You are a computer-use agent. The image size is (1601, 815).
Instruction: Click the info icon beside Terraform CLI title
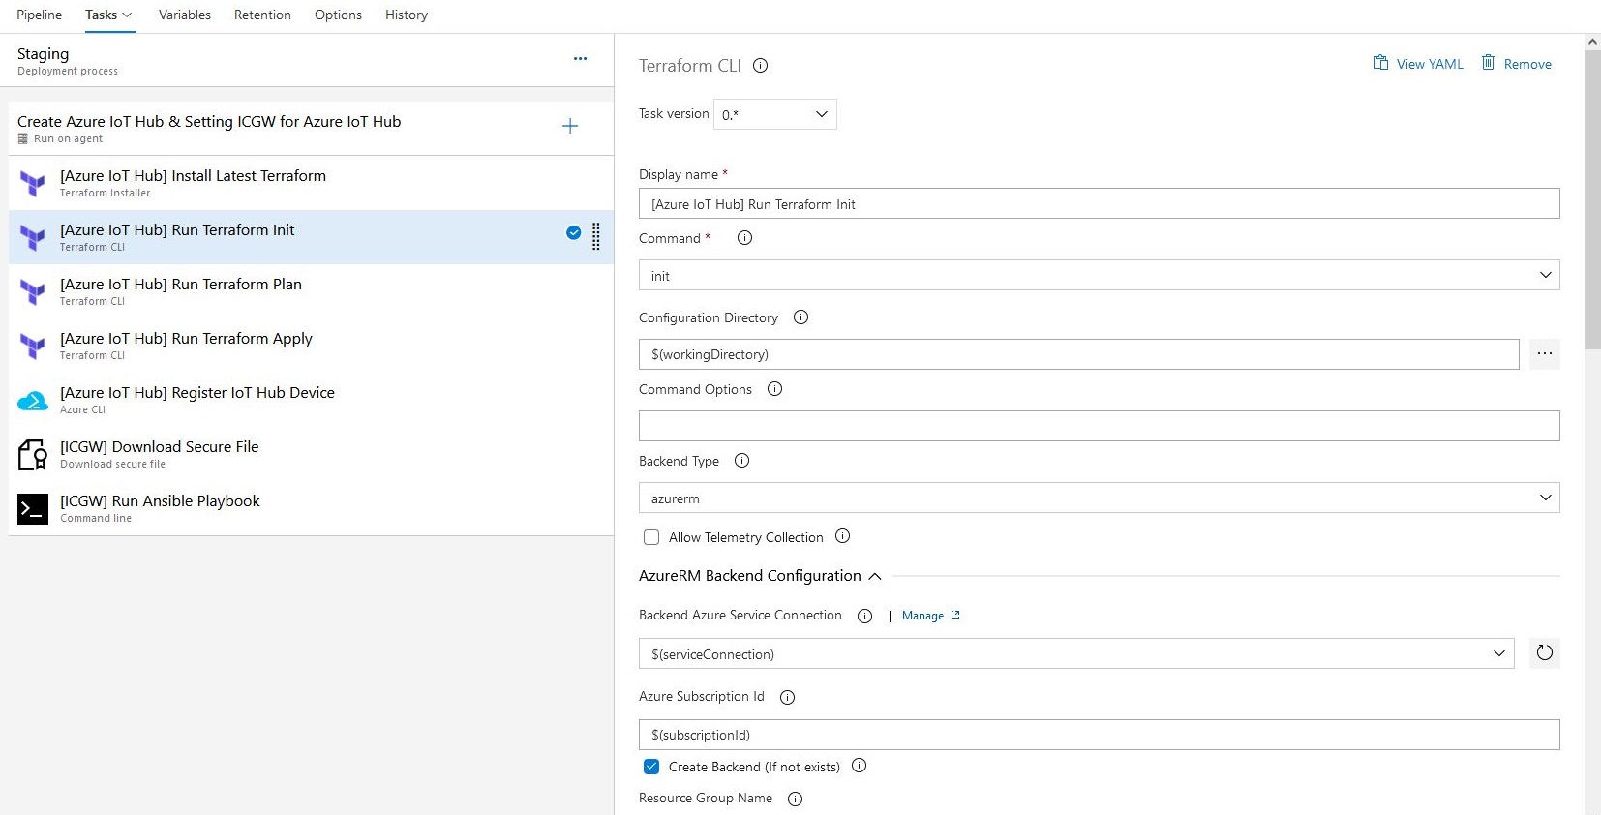(761, 66)
